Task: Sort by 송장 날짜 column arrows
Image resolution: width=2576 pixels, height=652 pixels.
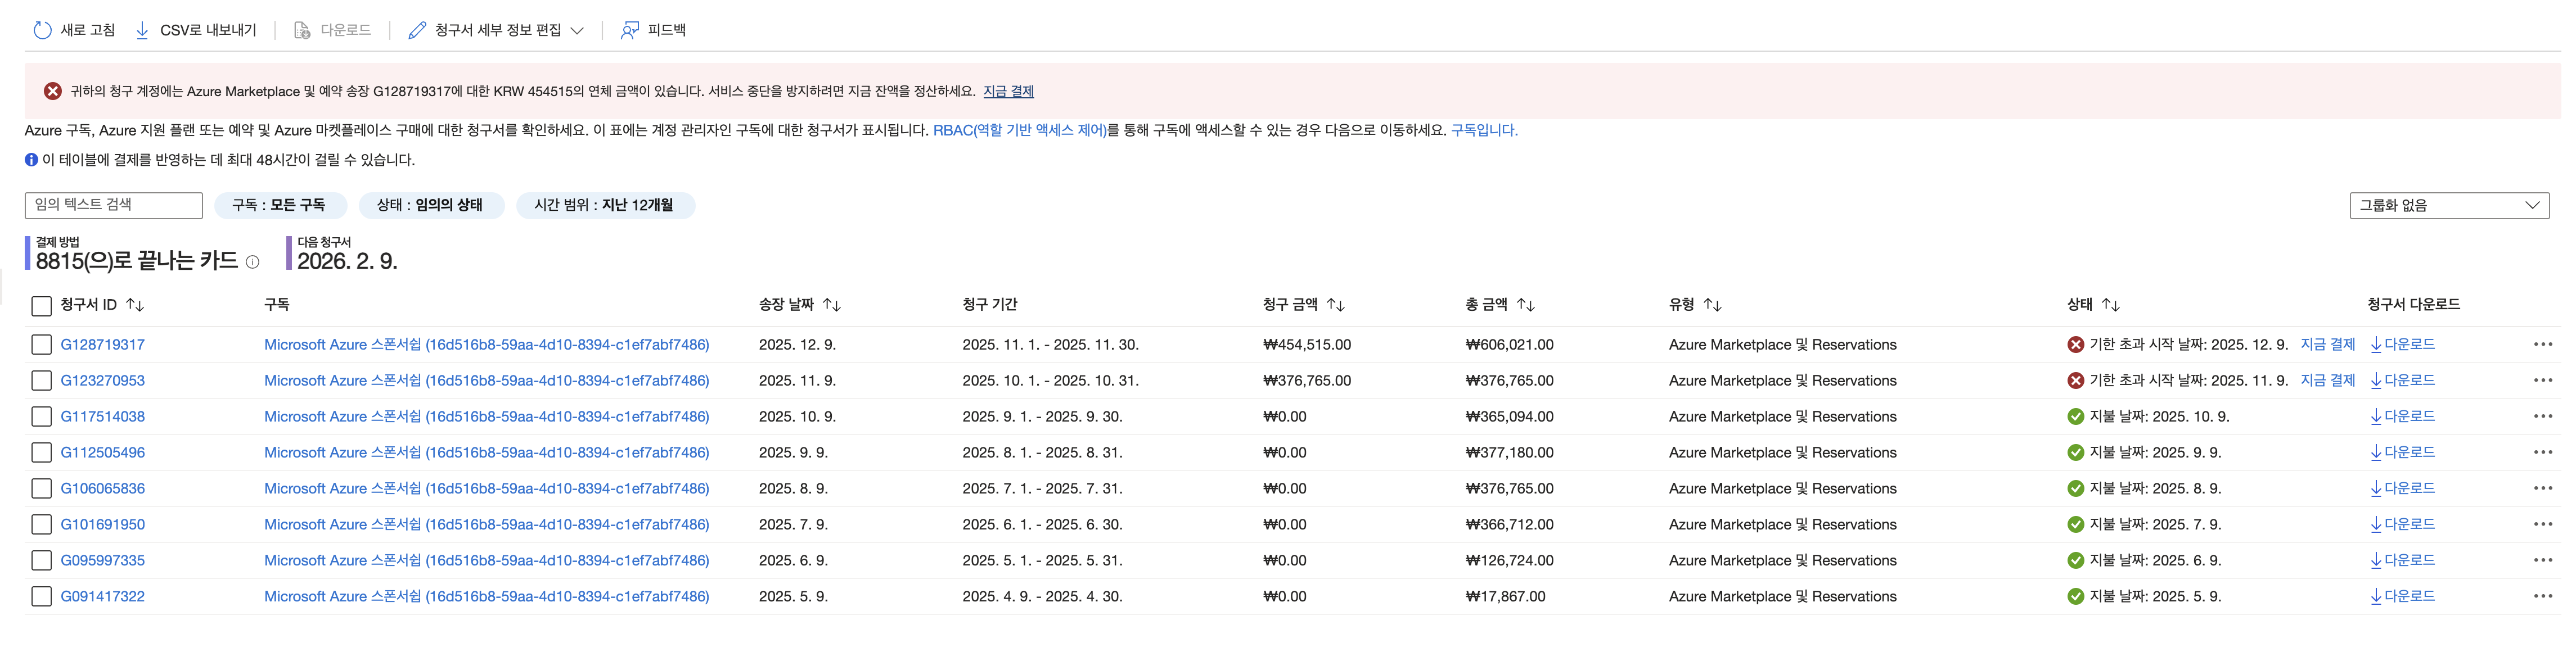Action: point(832,305)
